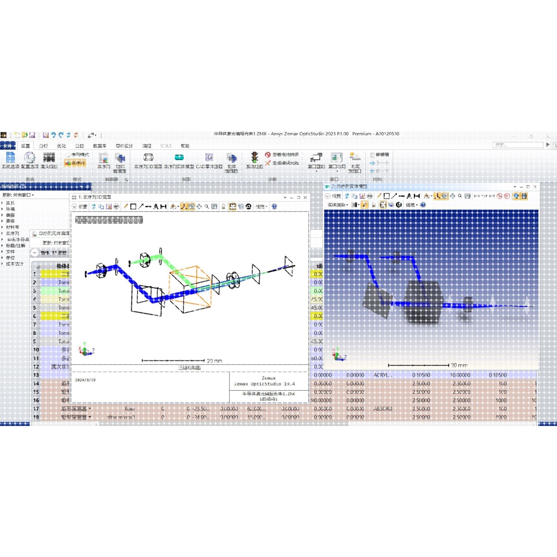Click 窗口置前 button in ribbon

coord(316,163)
